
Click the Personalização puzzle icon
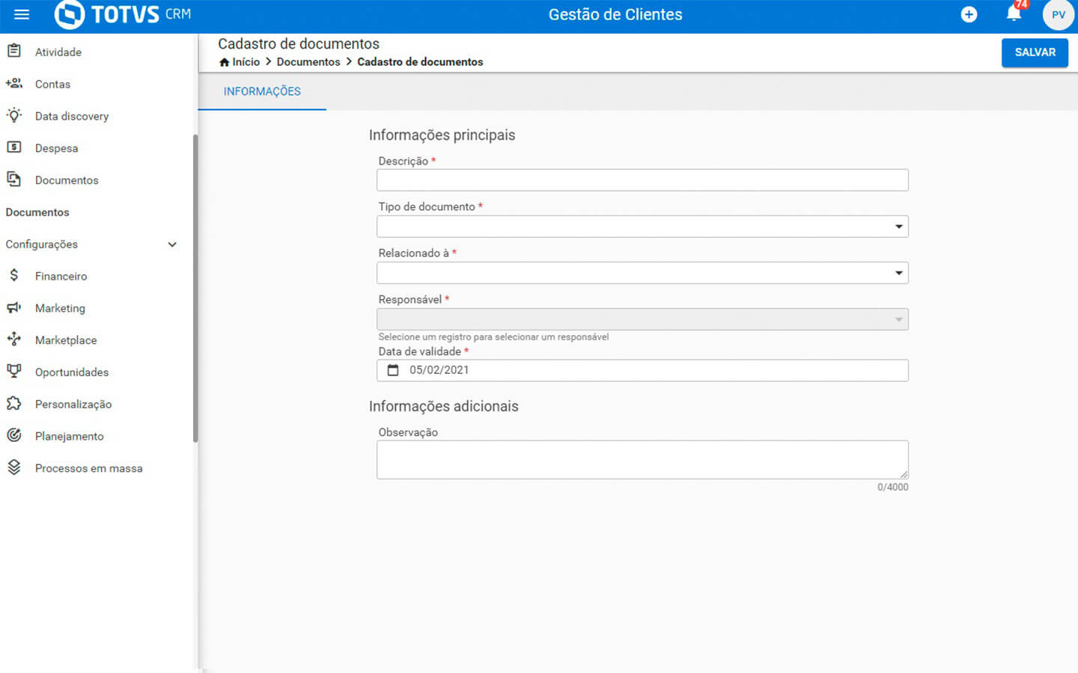click(14, 404)
